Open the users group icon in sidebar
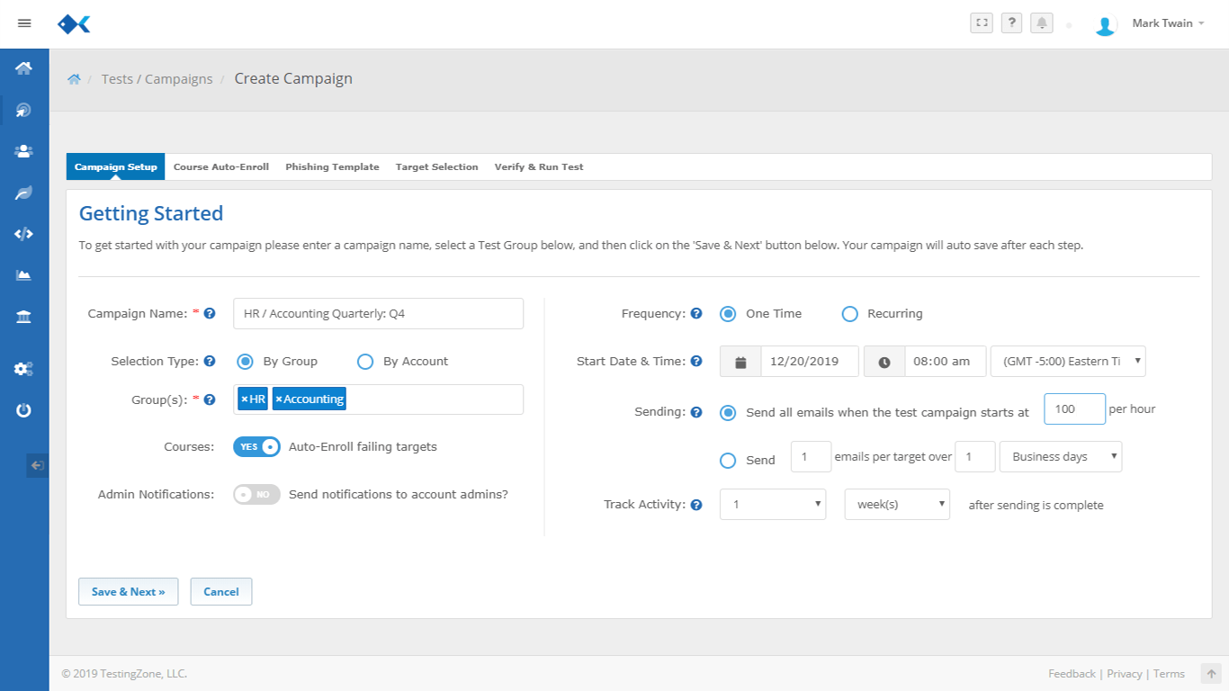The image size is (1229, 691). click(x=24, y=151)
